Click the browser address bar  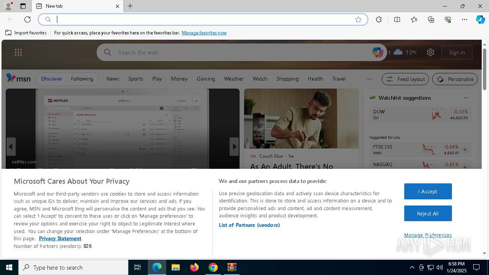(x=202, y=19)
